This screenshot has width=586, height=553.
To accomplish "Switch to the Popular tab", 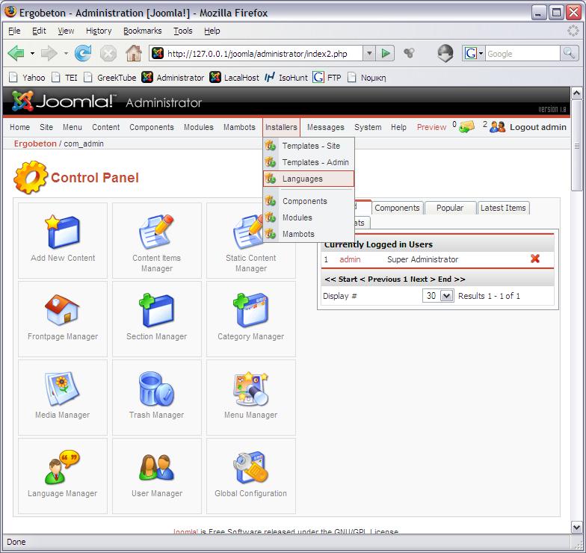I will [x=450, y=208].
